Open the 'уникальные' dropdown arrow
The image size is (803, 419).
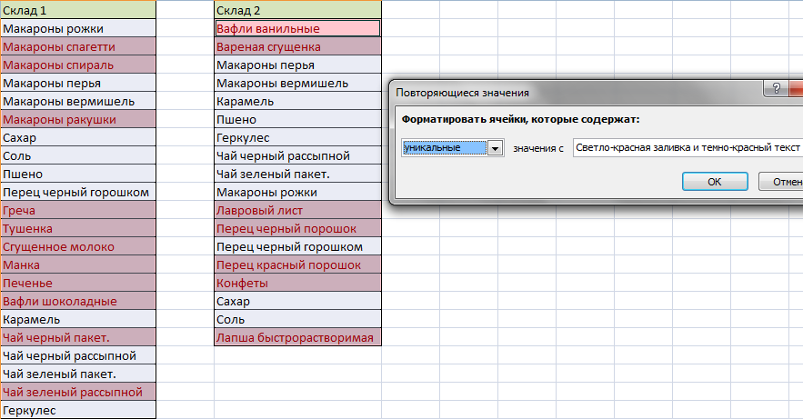496,148
